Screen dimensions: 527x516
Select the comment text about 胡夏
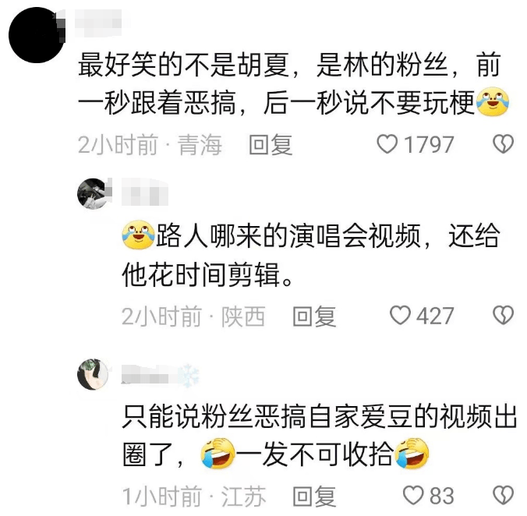pos(293,83)
